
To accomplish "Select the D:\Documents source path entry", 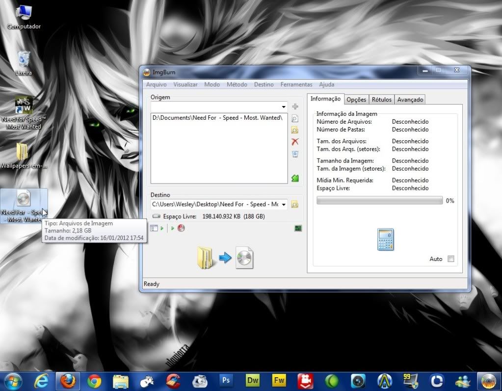I will tap(217, 118).
